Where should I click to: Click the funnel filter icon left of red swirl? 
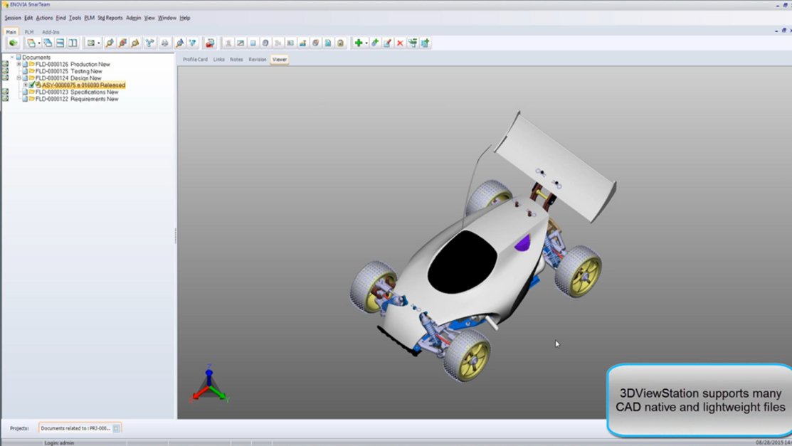[x=192, y=43]
